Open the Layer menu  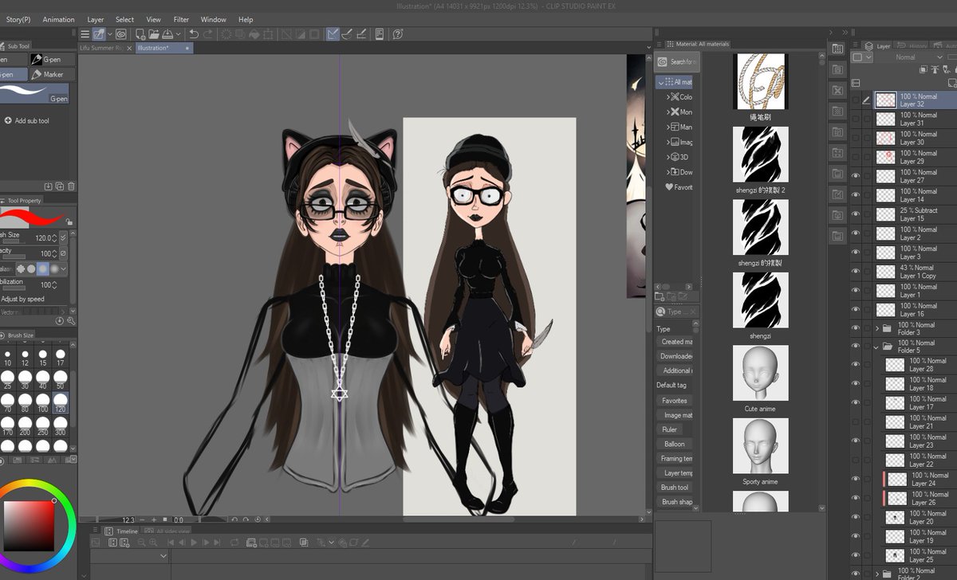[x=95, y=19]
